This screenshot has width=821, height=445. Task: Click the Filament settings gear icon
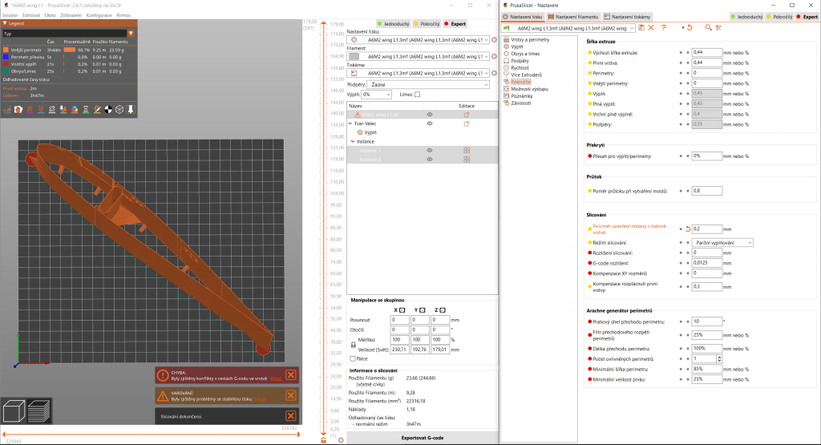[492, 57]
